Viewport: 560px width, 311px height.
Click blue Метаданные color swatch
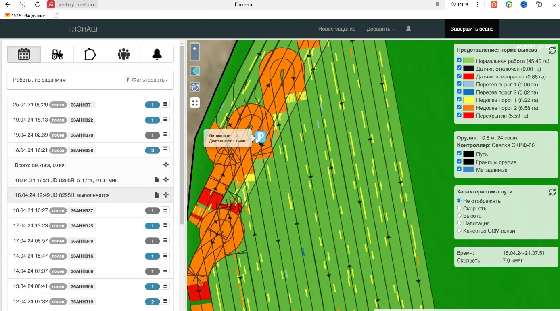coord(468,170)
